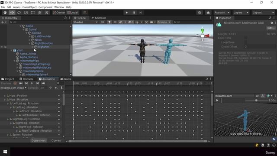The height and width of the screenshot is (156, 277).
Task: Open the Component menu
Action: [45, 7]
